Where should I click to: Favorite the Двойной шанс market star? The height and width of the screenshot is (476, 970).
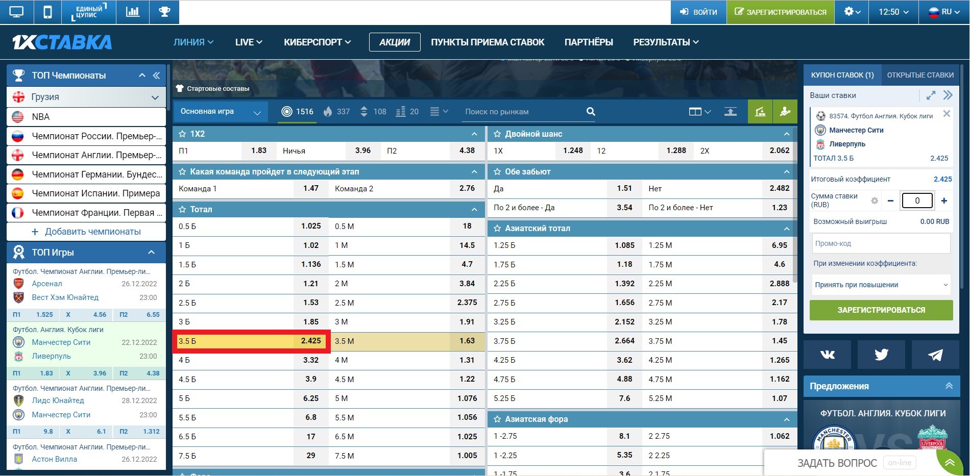point(497,134)
